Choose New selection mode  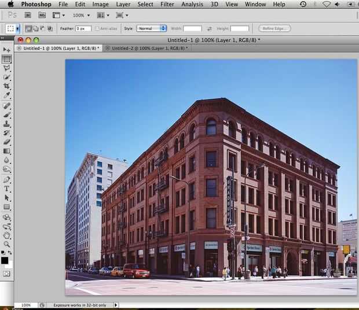[x=28, y=28]
